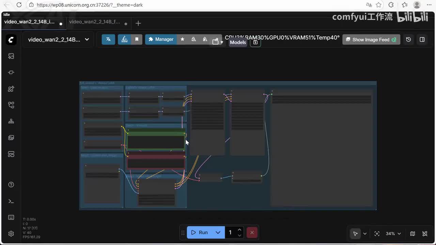Open the Manager button
436x245 pixels.
[161, 39]
